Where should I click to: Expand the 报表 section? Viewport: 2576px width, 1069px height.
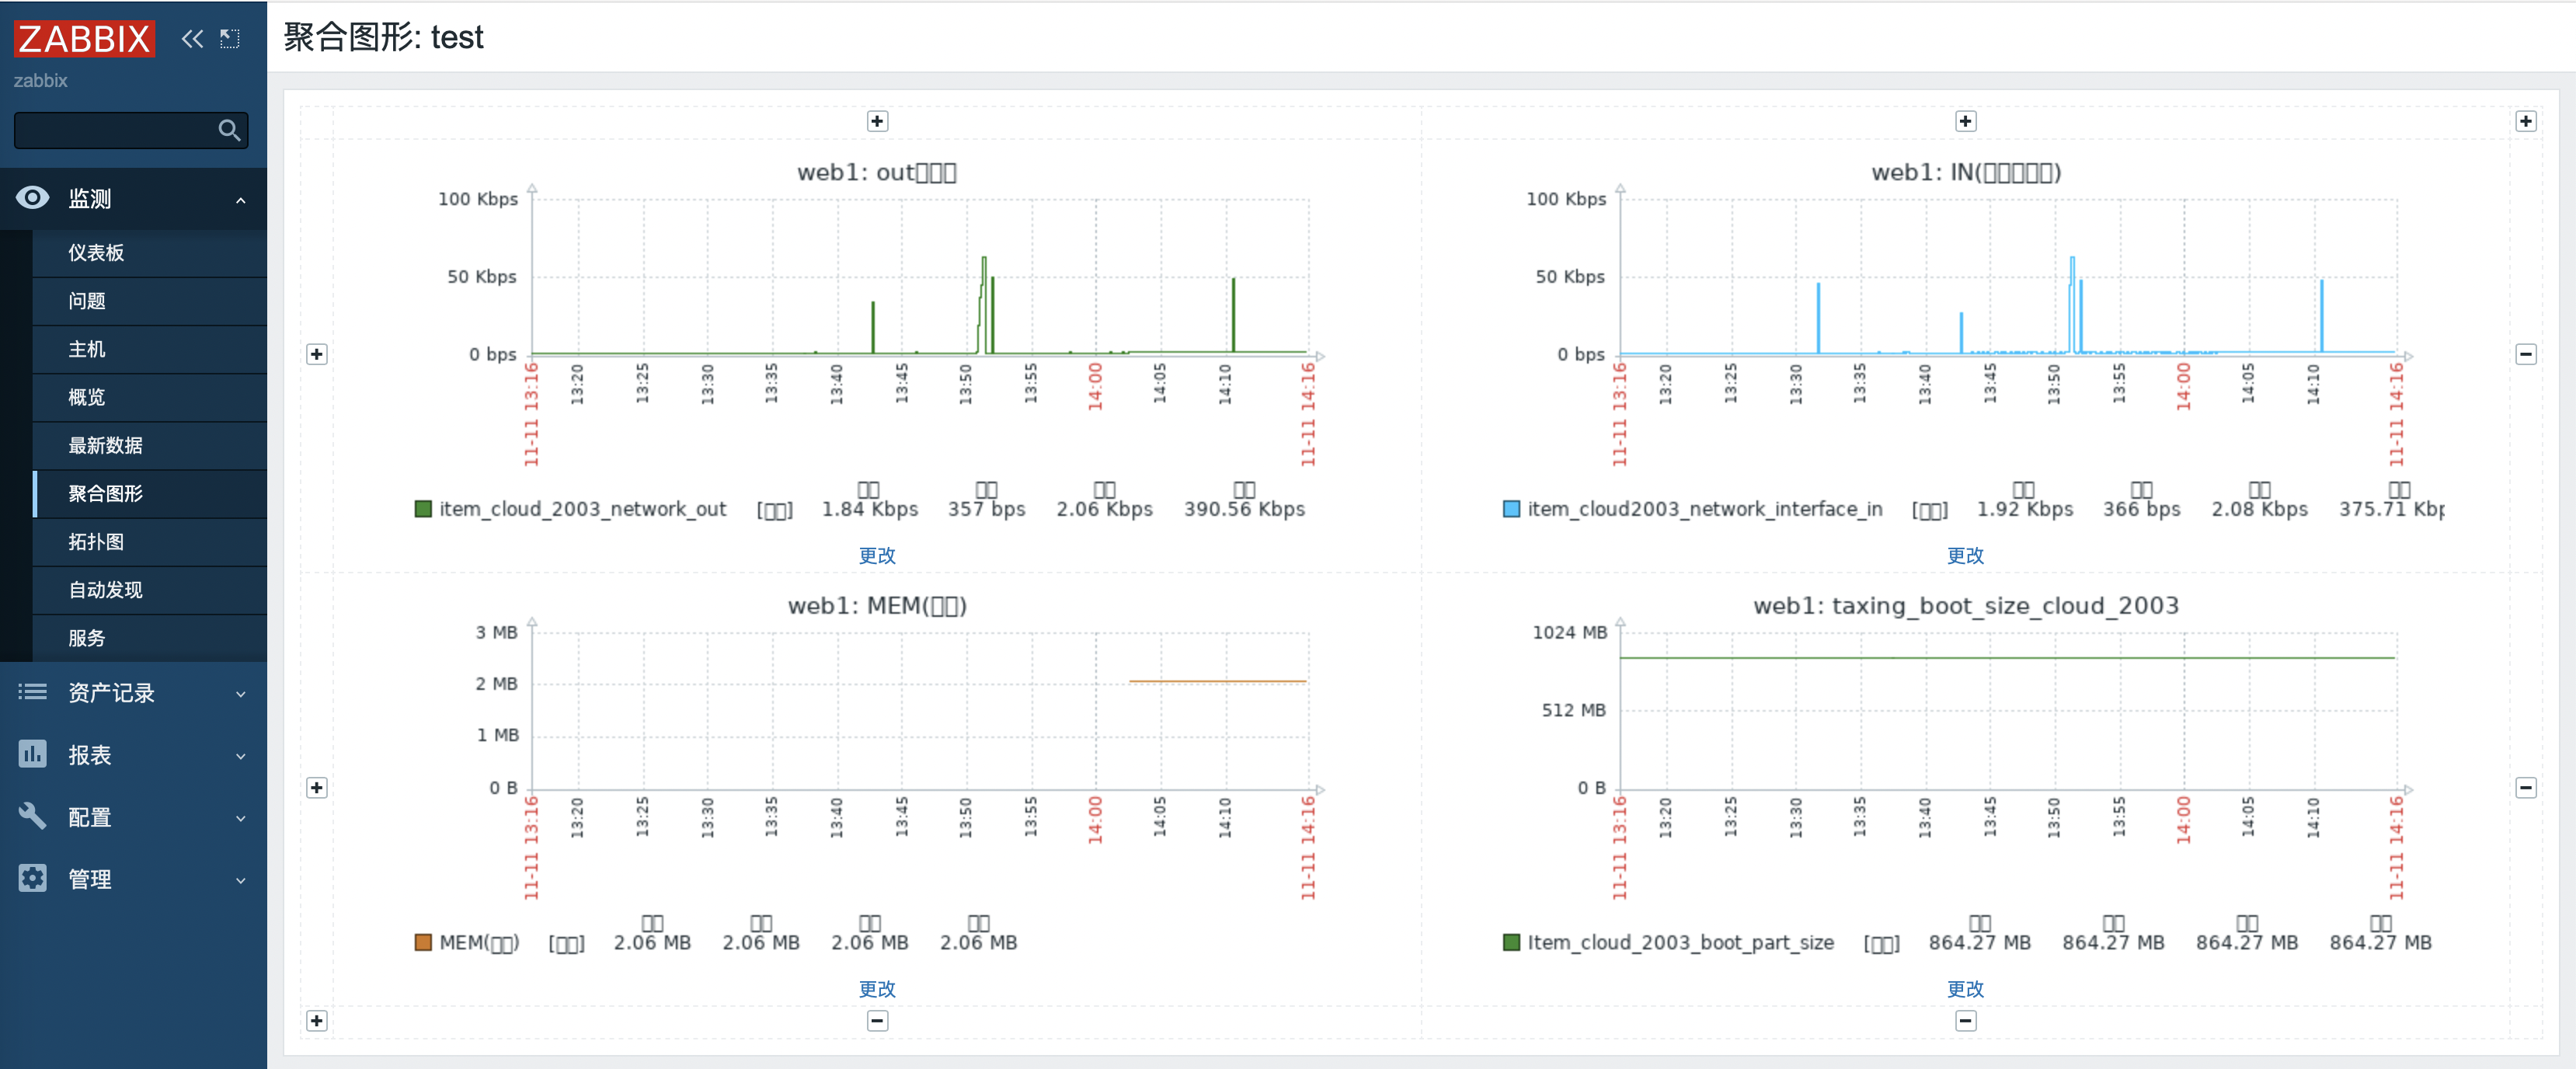[x=240, y=756]
